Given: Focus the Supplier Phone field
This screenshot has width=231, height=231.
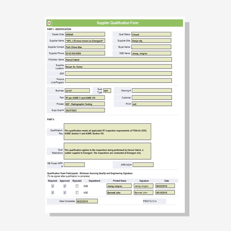Looking at the screenshot, I should (85, 53).
